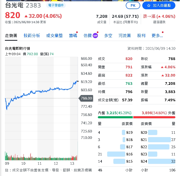The height and width of the screenshot is (176, 180).
Task: Click the 資料時間 timestamp text
Action: (151, 48)
